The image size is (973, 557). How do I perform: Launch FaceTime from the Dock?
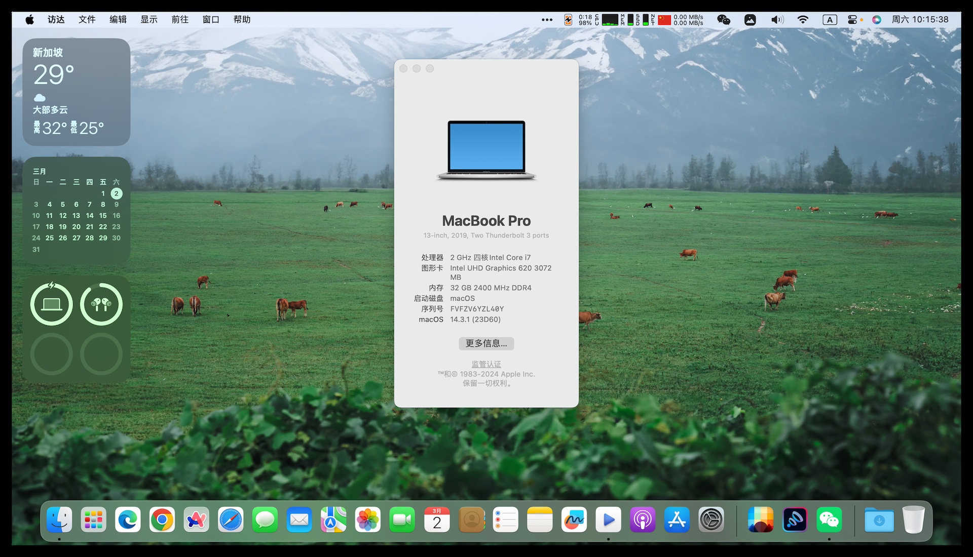(402, 520)
